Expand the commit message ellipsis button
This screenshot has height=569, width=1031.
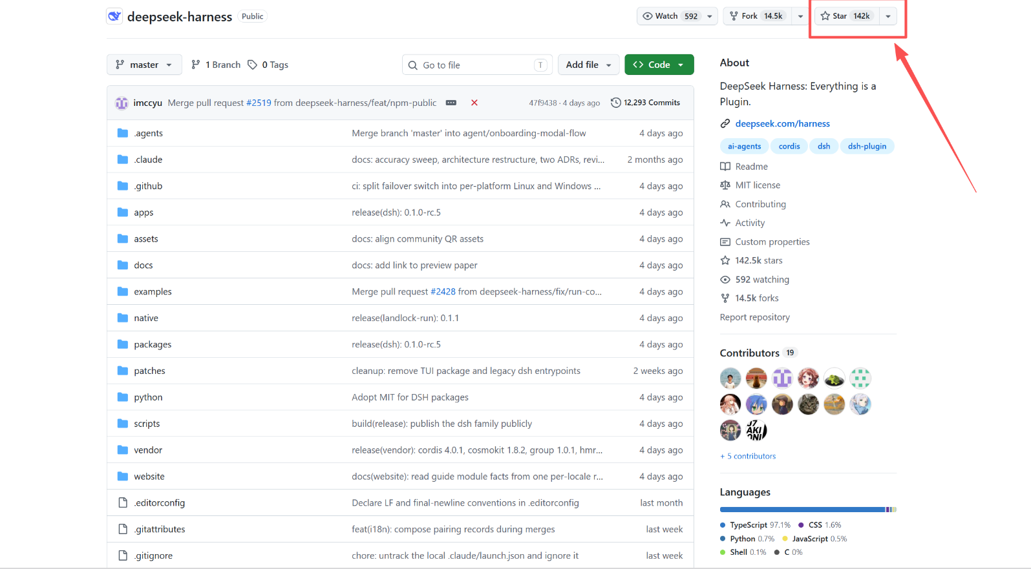tap(451, 103)
